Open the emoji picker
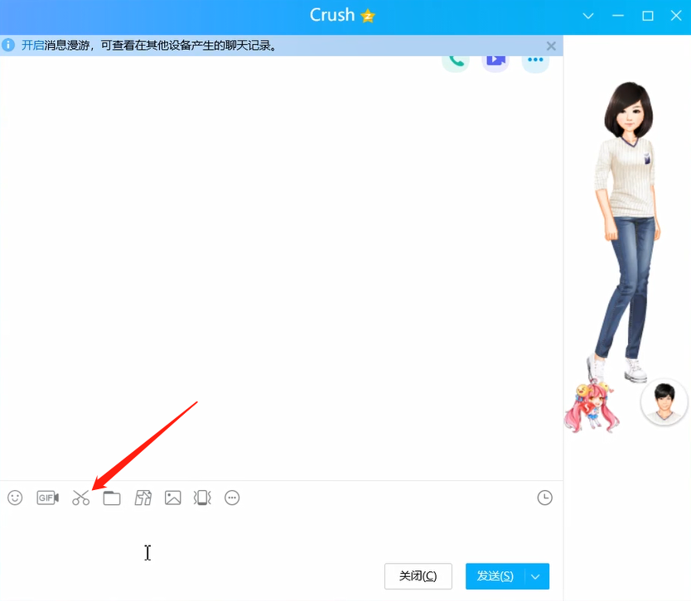 click(14, 498)
